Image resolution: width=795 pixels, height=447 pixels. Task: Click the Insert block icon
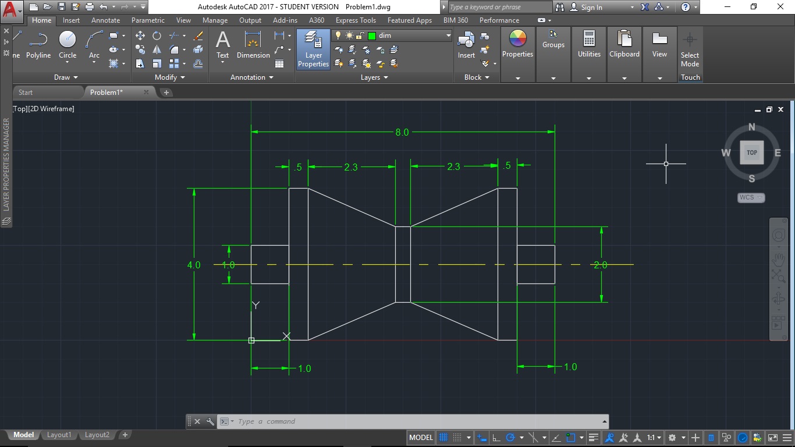(x=466, y=41)
